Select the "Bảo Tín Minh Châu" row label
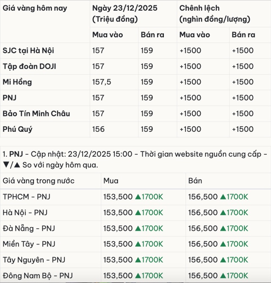 (36, 114)
